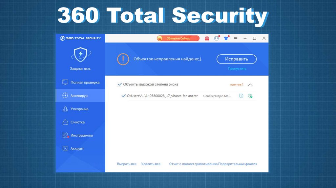Image resolution: width=336 pixels, height=188 pixels.
Task: Open false positive report link
Action: click(x=213, y=164)
